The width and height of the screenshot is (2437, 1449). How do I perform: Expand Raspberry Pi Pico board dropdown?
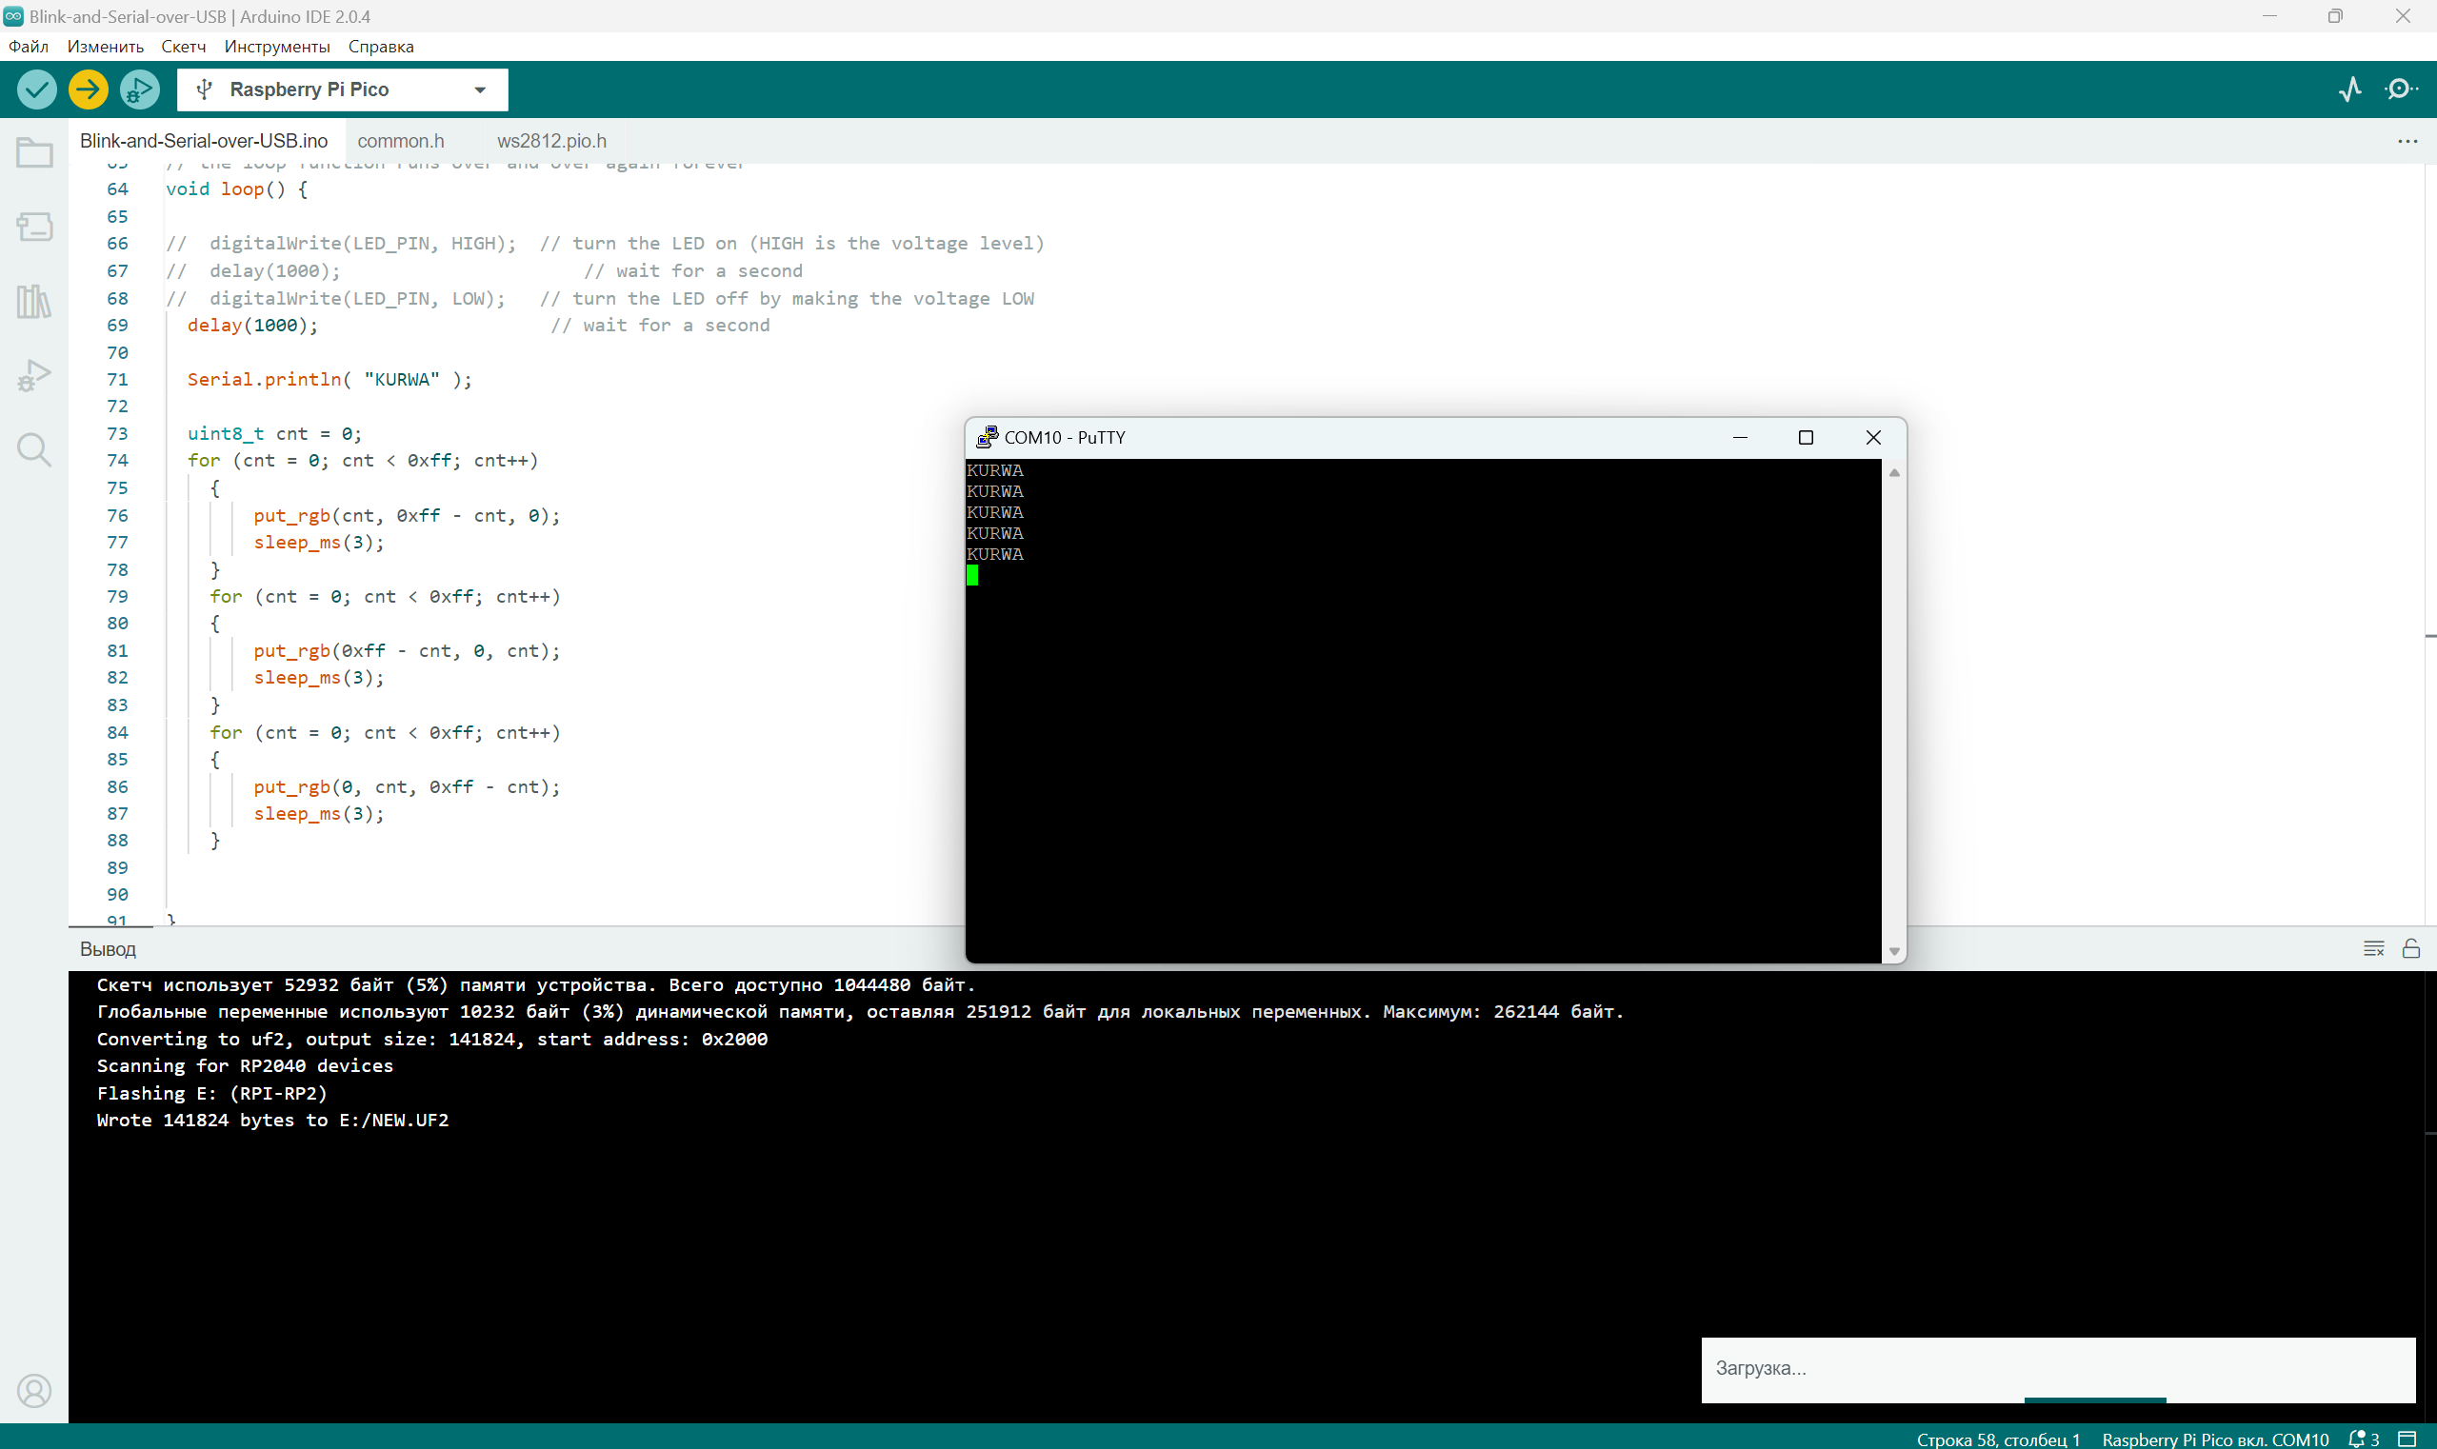coord(480,89)
